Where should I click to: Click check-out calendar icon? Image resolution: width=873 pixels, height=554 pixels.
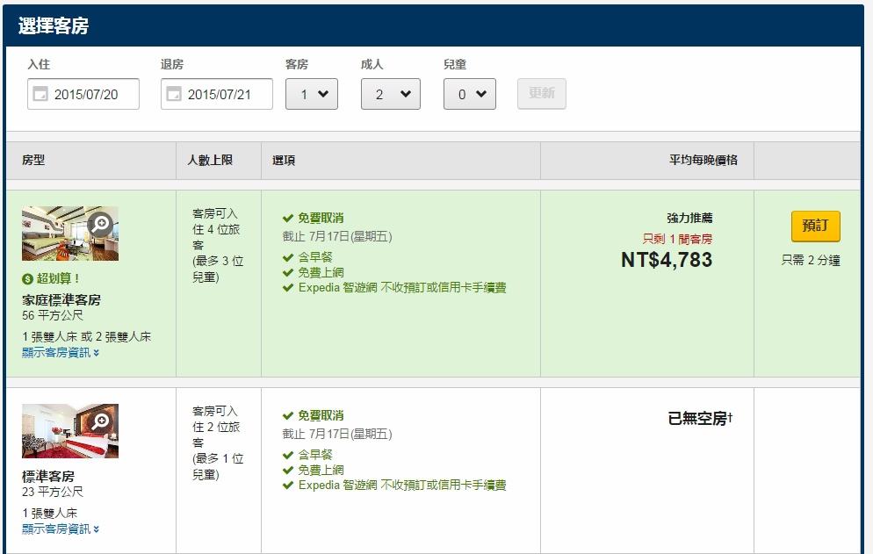pos(174,94)
